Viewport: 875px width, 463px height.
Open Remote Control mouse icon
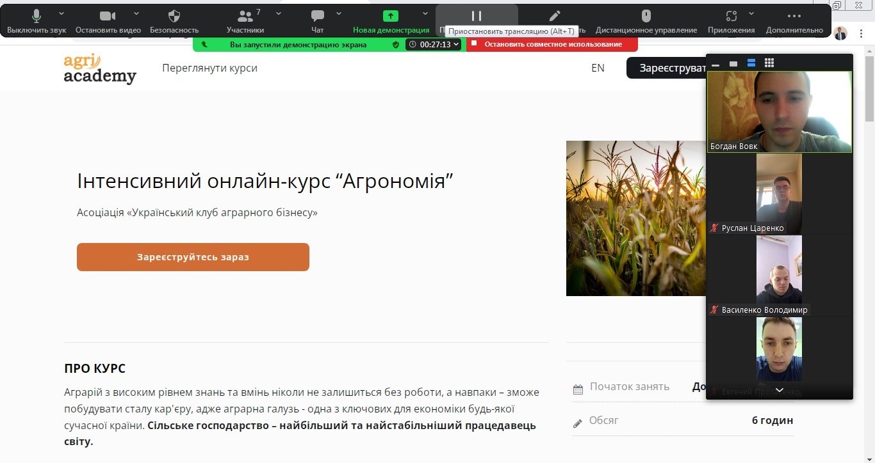(646, 16)
